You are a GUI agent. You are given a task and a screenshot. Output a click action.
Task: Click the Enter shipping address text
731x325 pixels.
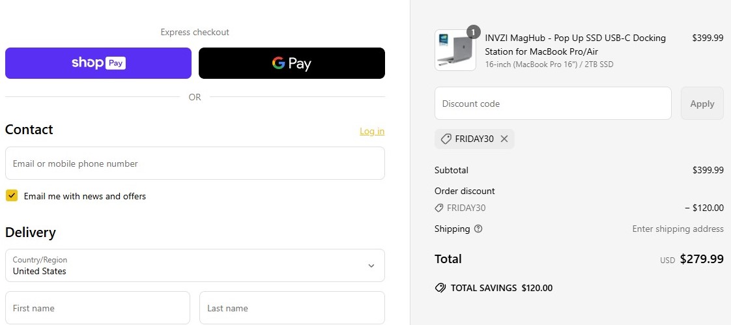click(678, 229)
